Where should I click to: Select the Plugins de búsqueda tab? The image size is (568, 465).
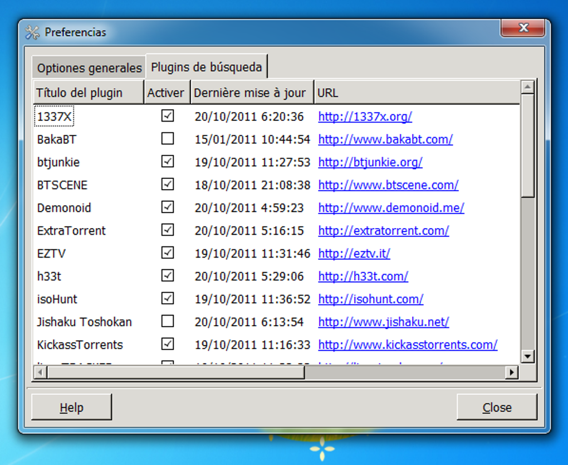click(x=207, y=67)
